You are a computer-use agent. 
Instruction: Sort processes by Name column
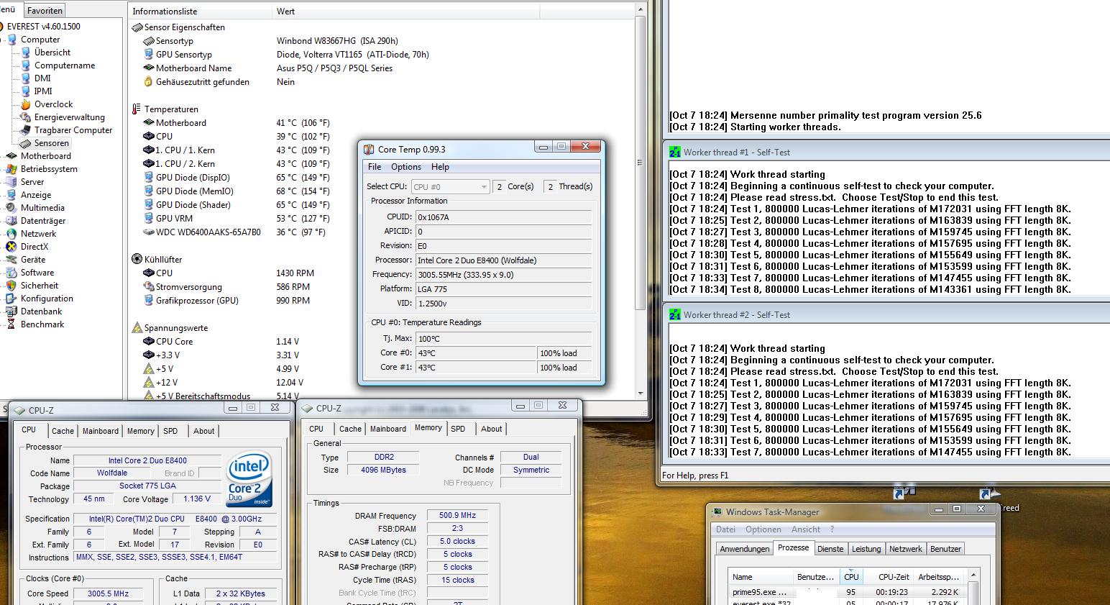point(761,577)
